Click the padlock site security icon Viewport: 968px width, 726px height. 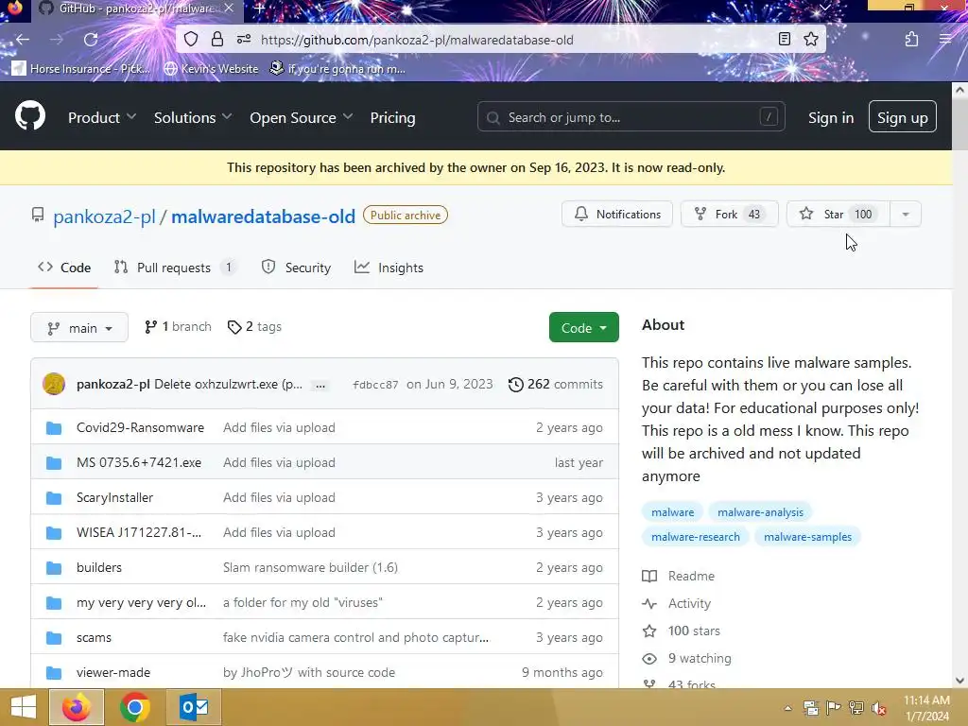point(216,40)
